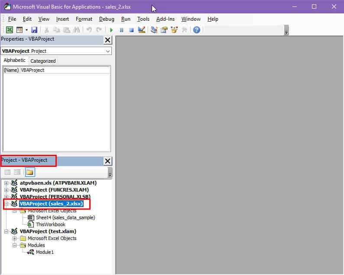
Task: Select VBAProject (FUNCRES.XLAM) in tree
Action: coord(54,190)
